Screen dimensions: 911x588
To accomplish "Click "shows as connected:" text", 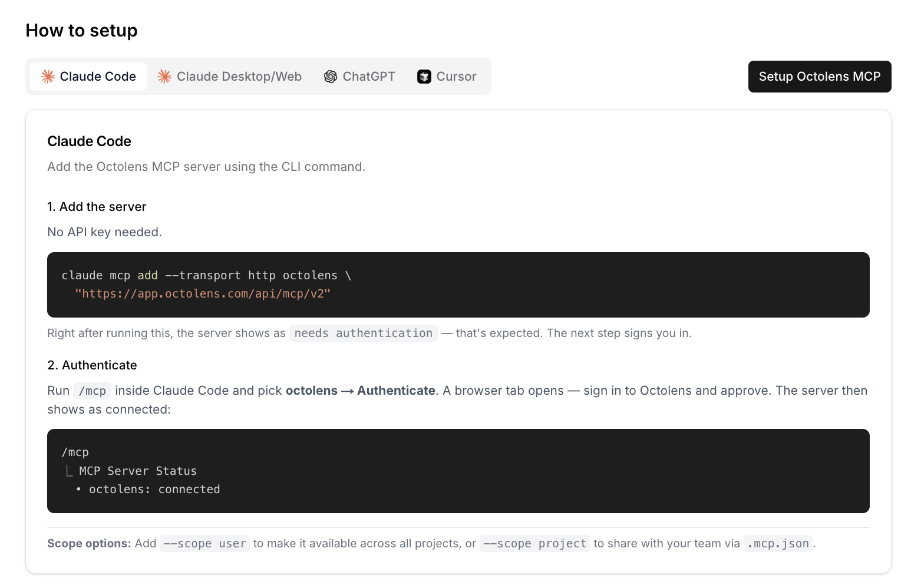I will click(109, 409).
